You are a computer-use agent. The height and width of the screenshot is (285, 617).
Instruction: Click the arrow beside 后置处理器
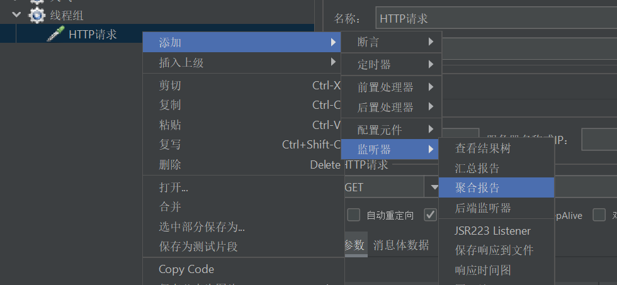pos(431,106)
